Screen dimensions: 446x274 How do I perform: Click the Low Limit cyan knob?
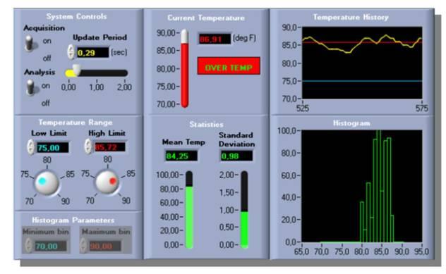coord(47,182)
